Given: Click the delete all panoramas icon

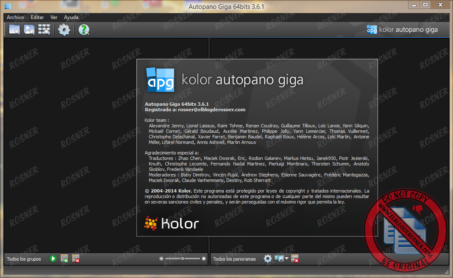Looking at the screenshot, I should [295, 259].
